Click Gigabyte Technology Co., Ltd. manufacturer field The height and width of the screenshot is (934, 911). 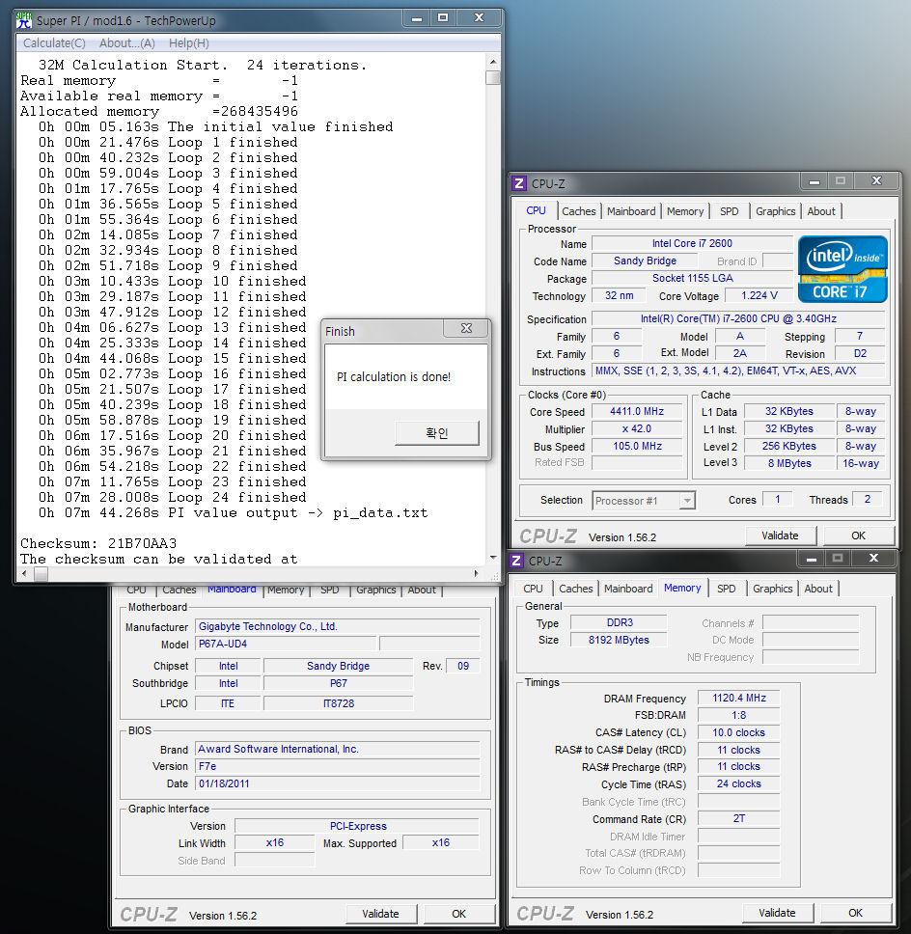[337, 626]
